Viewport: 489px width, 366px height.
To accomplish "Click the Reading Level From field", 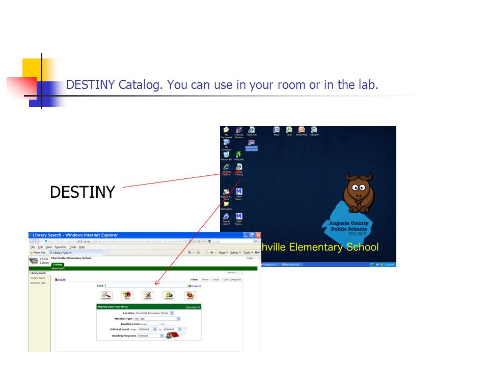I will (153, 324).
